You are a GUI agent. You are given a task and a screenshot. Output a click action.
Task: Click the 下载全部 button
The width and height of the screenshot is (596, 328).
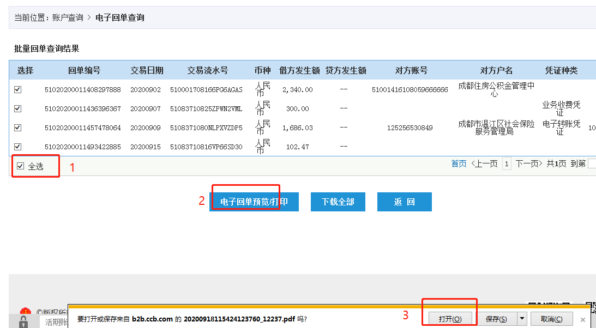pyautogui.click(x=338, y=202)
